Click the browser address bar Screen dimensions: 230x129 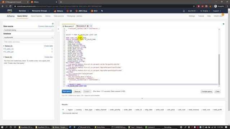(103, 6)
